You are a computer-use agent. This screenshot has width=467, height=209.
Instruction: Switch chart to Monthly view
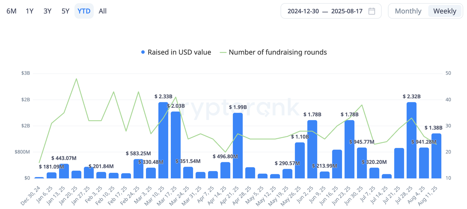408,11
